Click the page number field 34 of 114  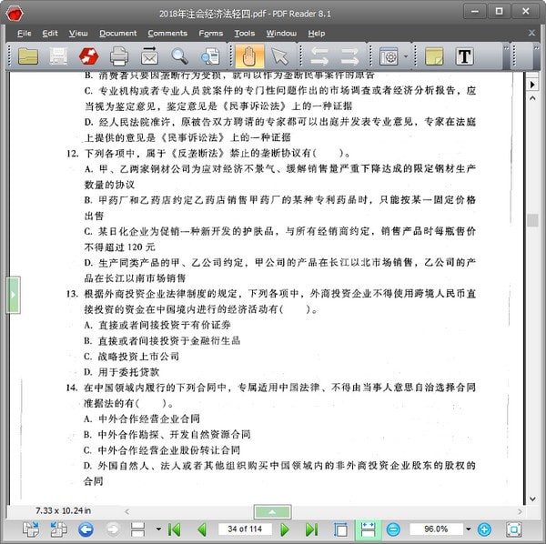coord(245,529)
